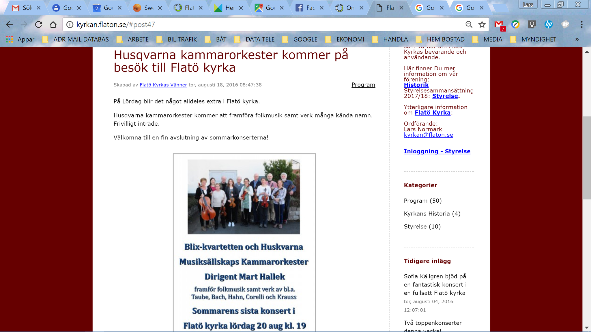Open earlier post about Sofia Källgren concert
Screen dimensions: 591x332
(435, 284)
